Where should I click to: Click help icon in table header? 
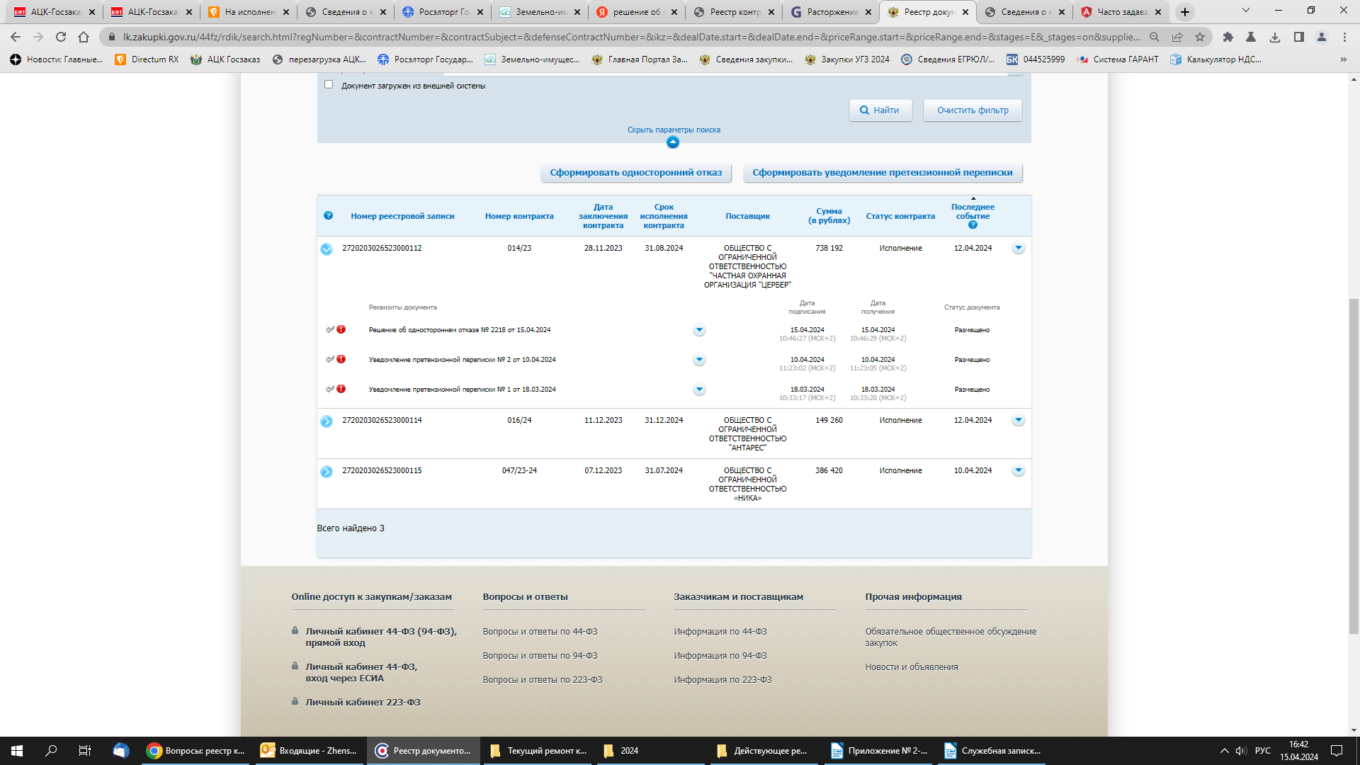[x=328, y=216]
